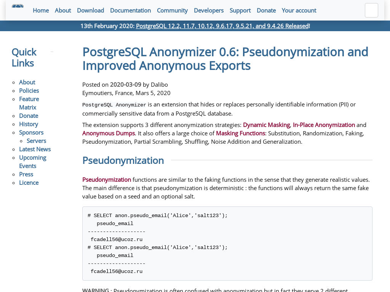The height and width of the screenshot is (292, 390).
Task: Click the 'Posted on 2020-03-09 by Dalibo' line
Action: pyautogui.click(x=125, y=85)
